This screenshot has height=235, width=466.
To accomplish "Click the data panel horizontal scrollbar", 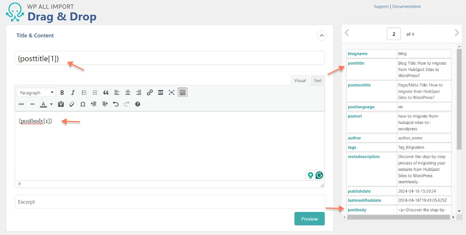I will (399, 217).
